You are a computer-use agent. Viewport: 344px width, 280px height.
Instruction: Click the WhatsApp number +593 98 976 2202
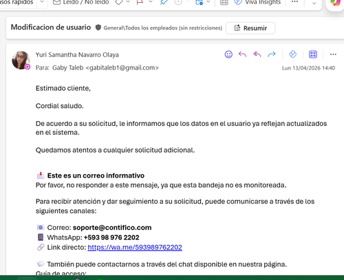(x=111, y=237)
